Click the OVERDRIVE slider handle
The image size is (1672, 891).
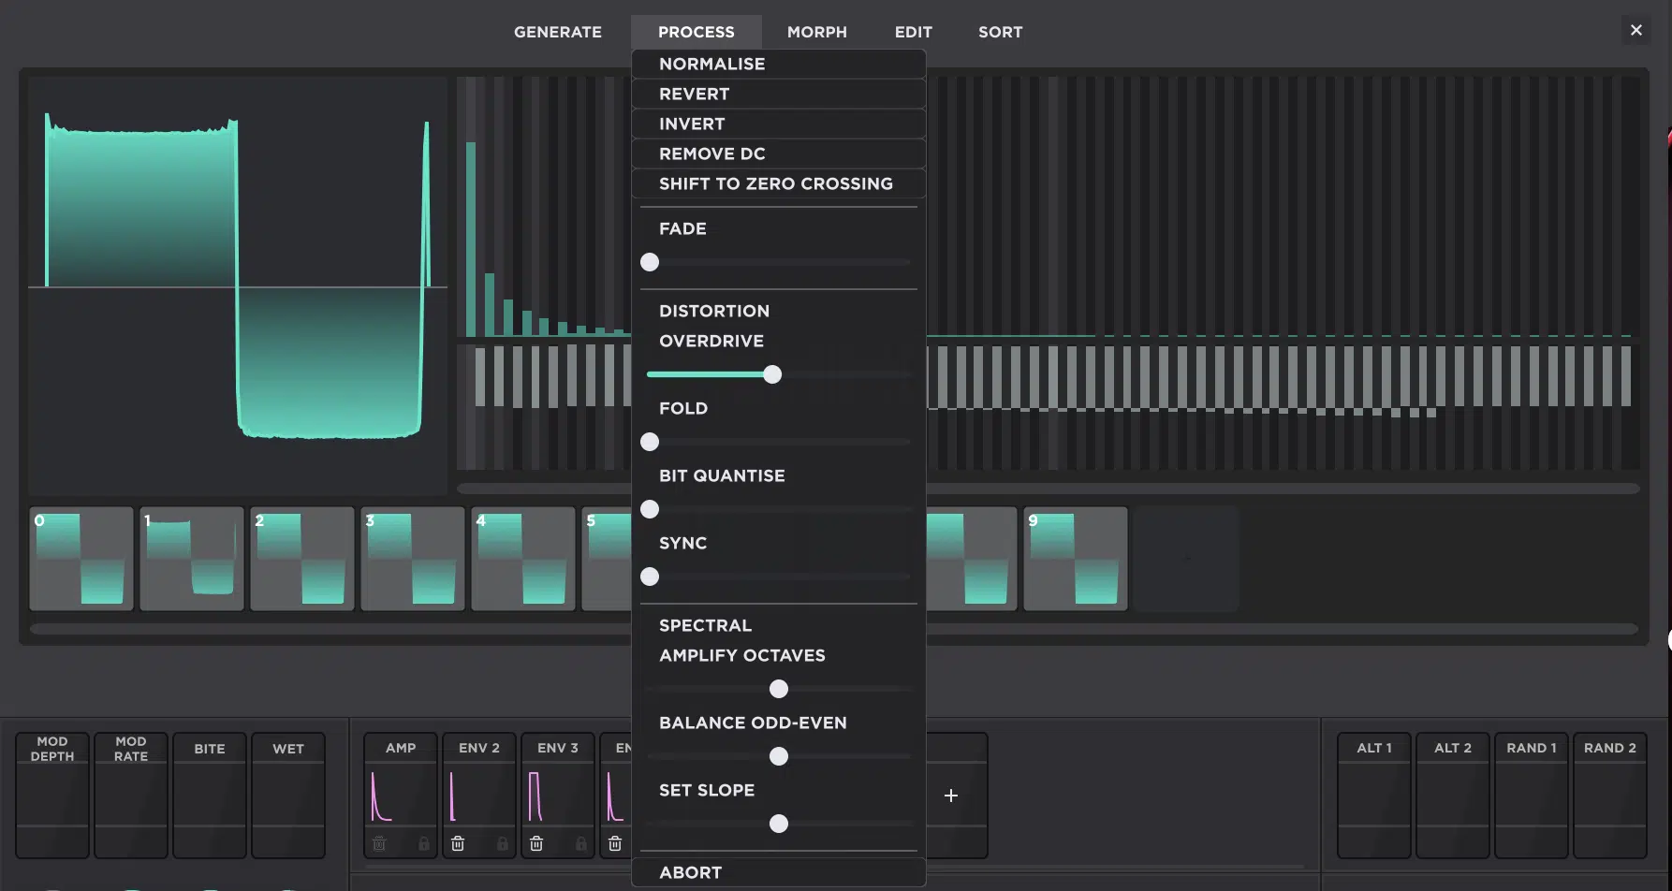(771, 373)
